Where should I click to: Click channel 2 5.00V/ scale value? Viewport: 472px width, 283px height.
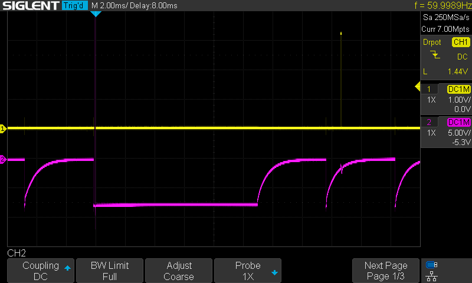pos(459,133)
